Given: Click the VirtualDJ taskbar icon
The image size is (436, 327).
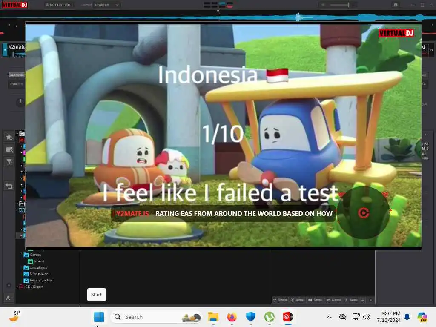Looking at the screenshot, I should [x=288, y=317].
